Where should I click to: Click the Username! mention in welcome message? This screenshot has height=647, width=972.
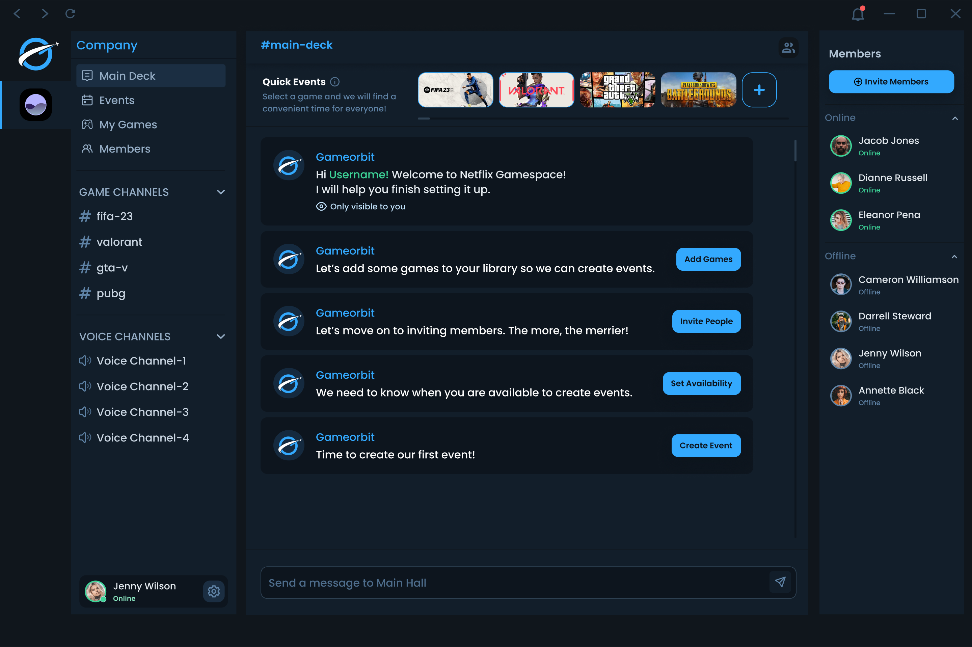[x=358, y=174]
